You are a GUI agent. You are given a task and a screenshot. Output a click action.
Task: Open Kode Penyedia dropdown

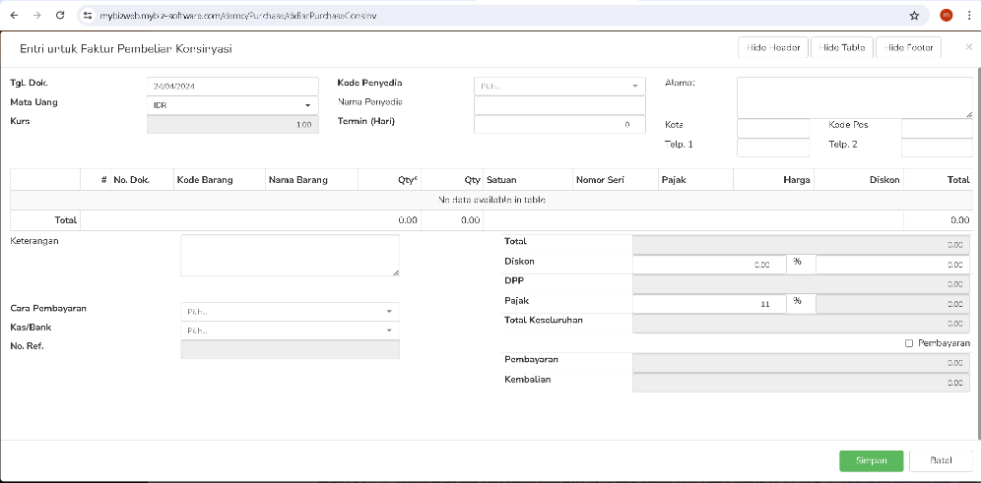[x=559, y=87]
